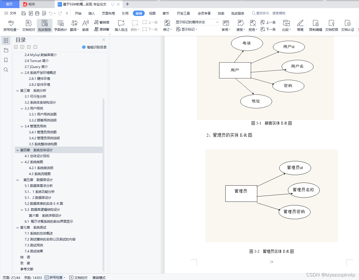Open 文档认证 document certification
359x280 pixels.
click(x=347, y=26)
